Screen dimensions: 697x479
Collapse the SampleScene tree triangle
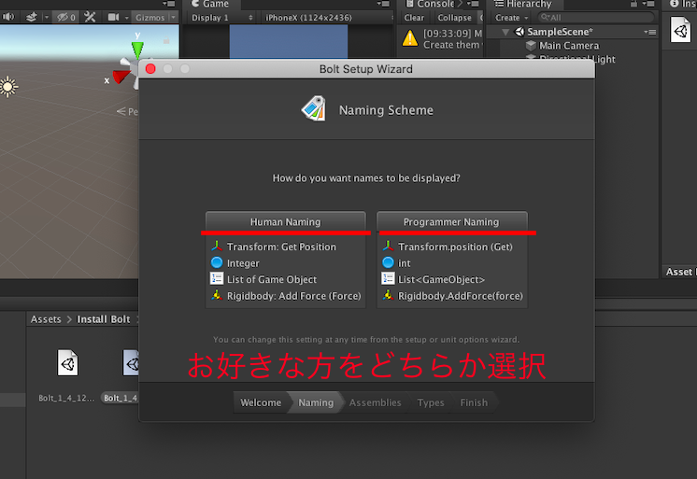[505, 32]
